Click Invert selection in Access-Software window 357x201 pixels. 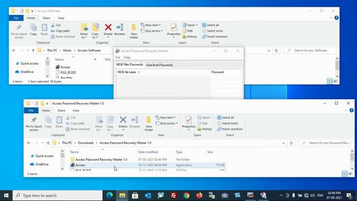pyautogui.click(x=215, y=36)
